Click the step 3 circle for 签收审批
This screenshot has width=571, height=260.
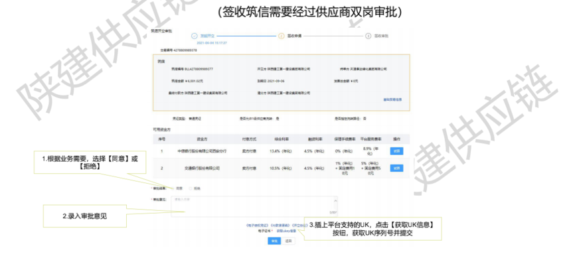pos(368,36)
